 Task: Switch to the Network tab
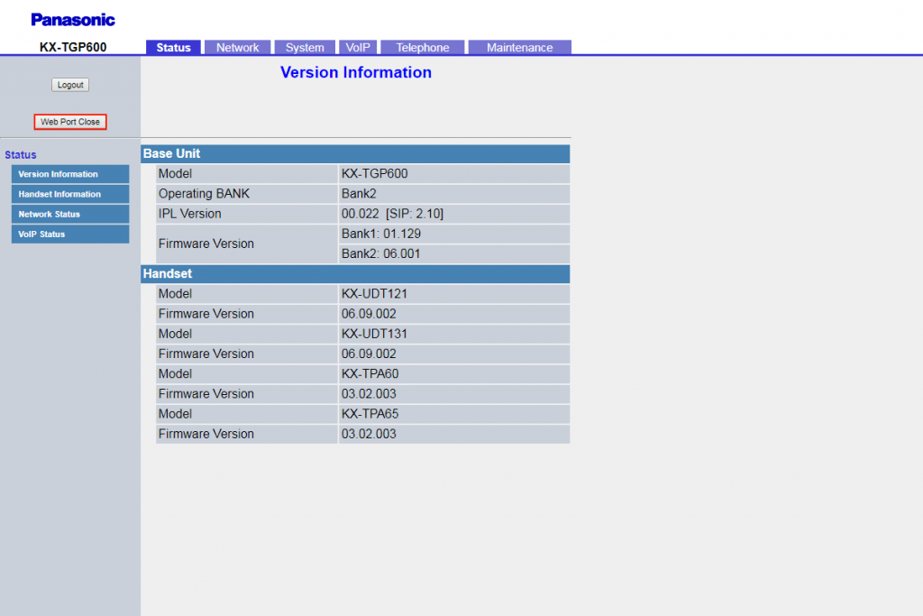[x=237, y=48]
